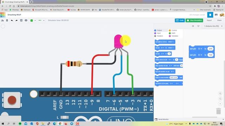Open pin dropdown of second workspace set pin block
The height and width of the screenshot is (126, 225).
pos(200,55)
